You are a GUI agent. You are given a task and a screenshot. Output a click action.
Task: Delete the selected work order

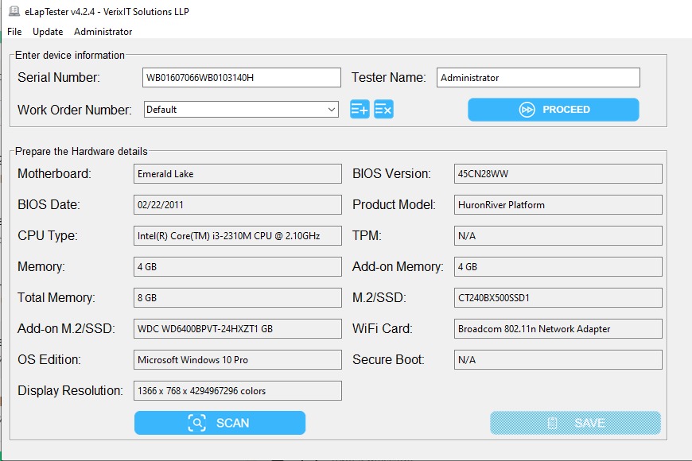click(x=385, y=110)
